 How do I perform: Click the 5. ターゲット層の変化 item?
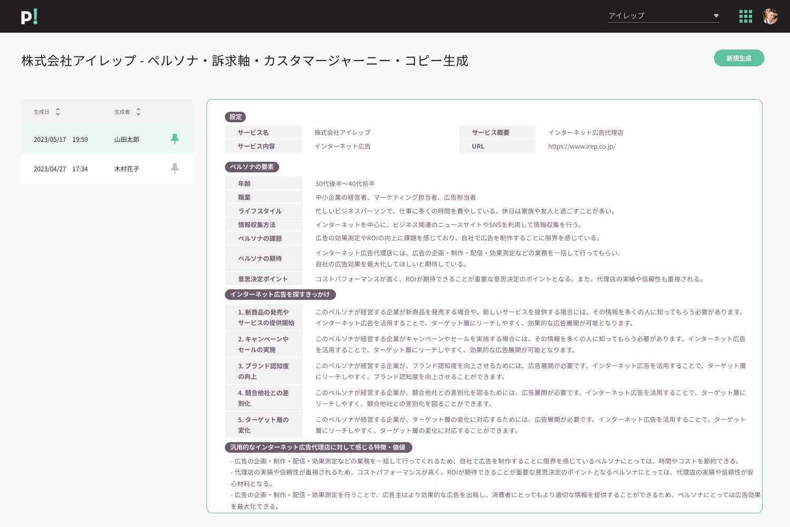264,425
